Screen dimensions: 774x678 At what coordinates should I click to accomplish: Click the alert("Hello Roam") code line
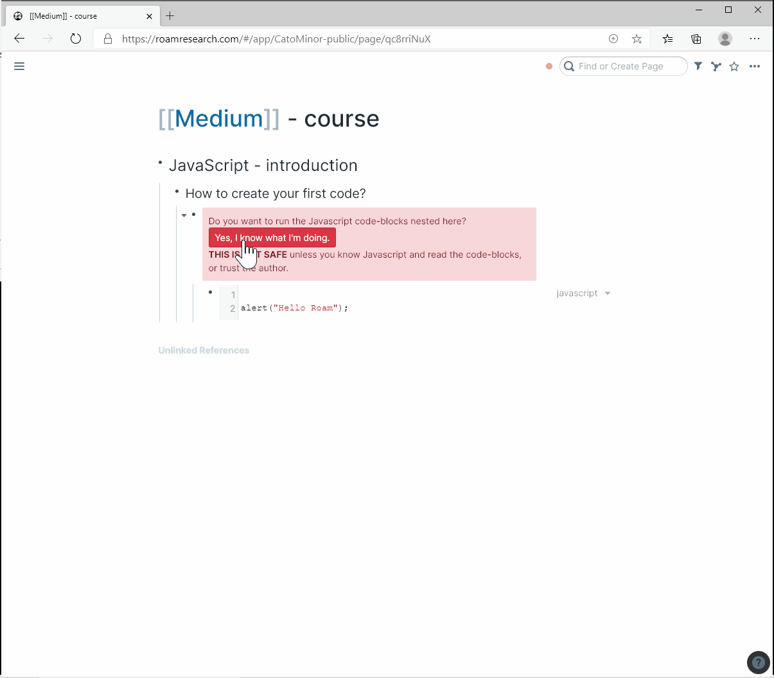coord(294,308)
